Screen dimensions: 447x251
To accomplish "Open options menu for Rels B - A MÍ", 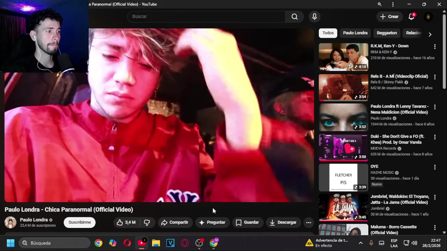I will point(435,77).
